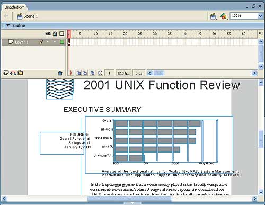This screenshot has width=265, height=205.
Task: Click the body paragraph starting In the leap-frogging
Action: (159, 189)
